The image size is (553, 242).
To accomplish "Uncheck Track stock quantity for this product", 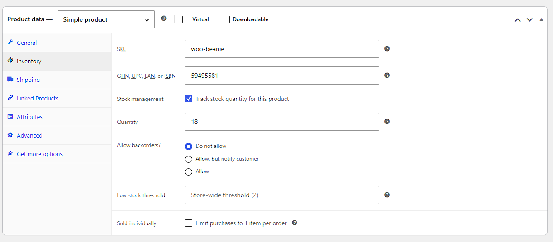I will tap(189, 99).
